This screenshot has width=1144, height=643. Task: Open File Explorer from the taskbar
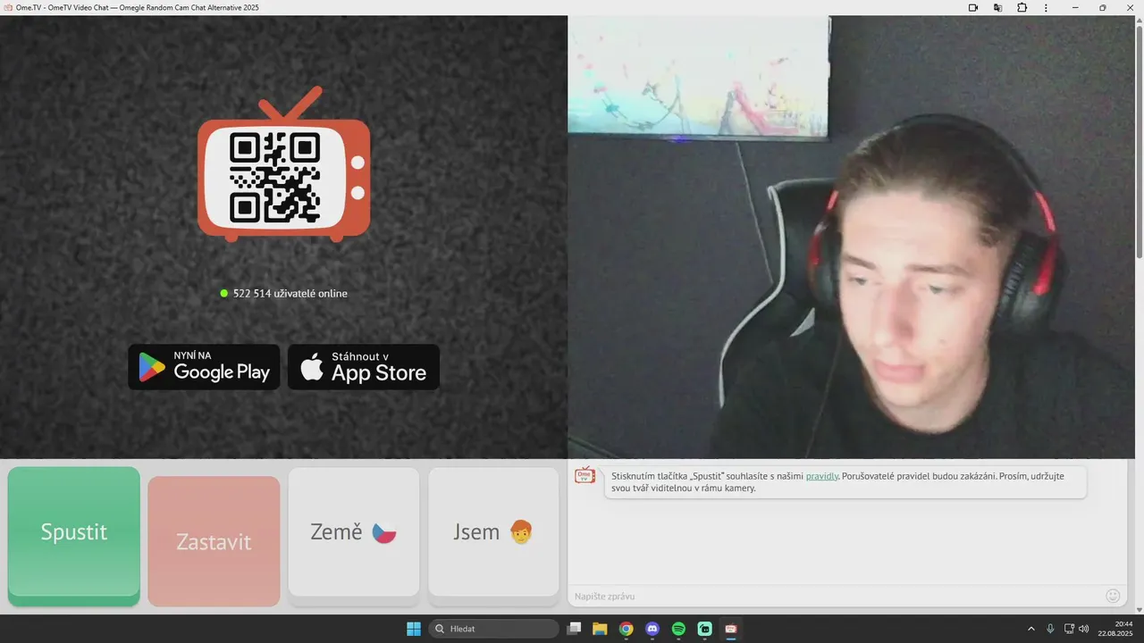600,629
